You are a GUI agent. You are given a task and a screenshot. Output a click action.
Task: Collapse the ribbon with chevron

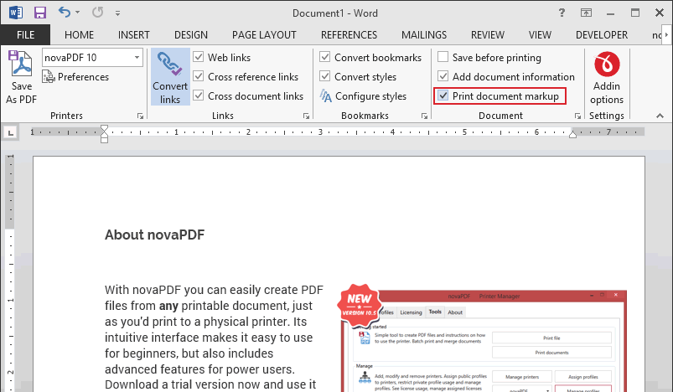click(x=660, y=116)
